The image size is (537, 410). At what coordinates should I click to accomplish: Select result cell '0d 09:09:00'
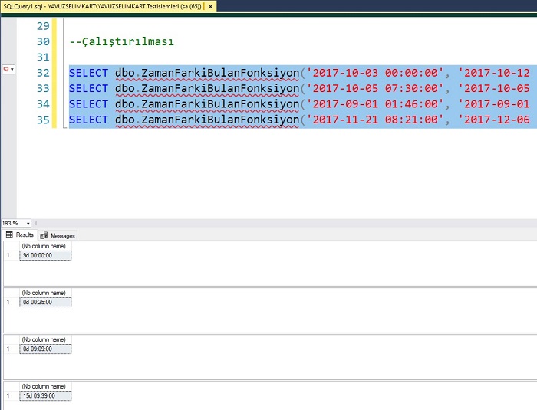[45, 349]
